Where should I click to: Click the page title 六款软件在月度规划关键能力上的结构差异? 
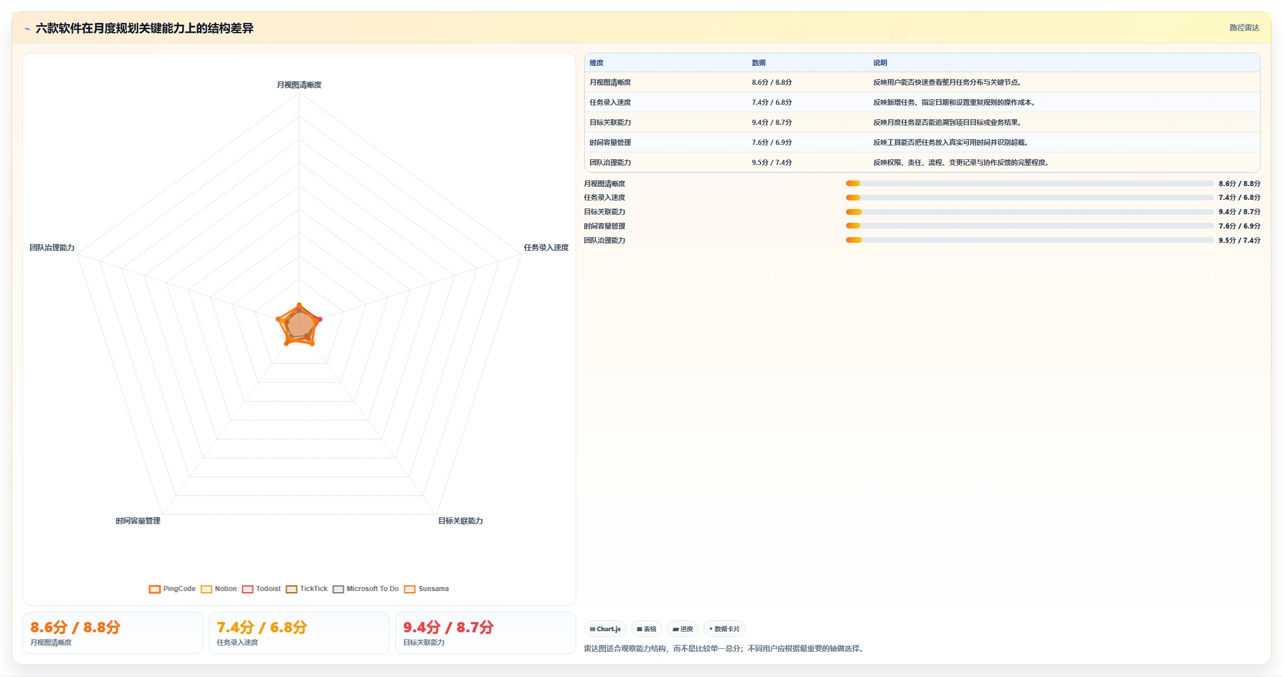144,28
